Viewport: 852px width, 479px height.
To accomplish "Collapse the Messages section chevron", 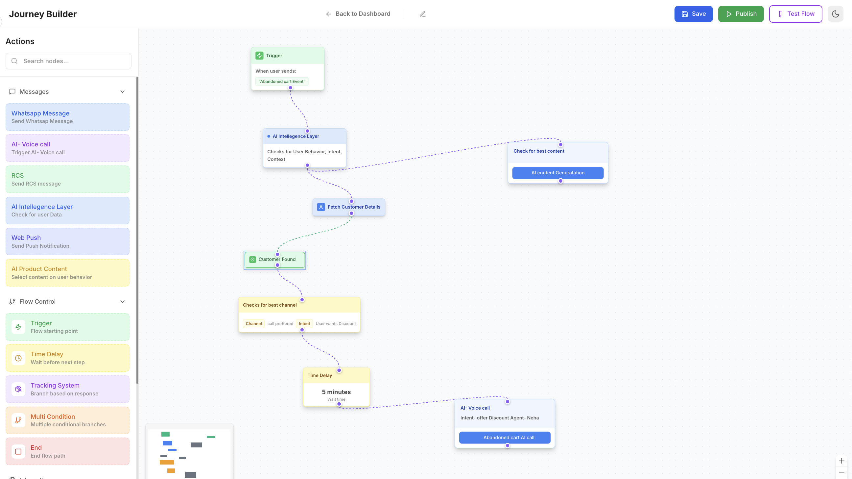I will point(122,91).
